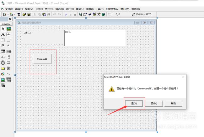The width and height of the screenshot is (204, 137).
Task: Select the Line tool in toolbox
Action: tap(8, 74)
